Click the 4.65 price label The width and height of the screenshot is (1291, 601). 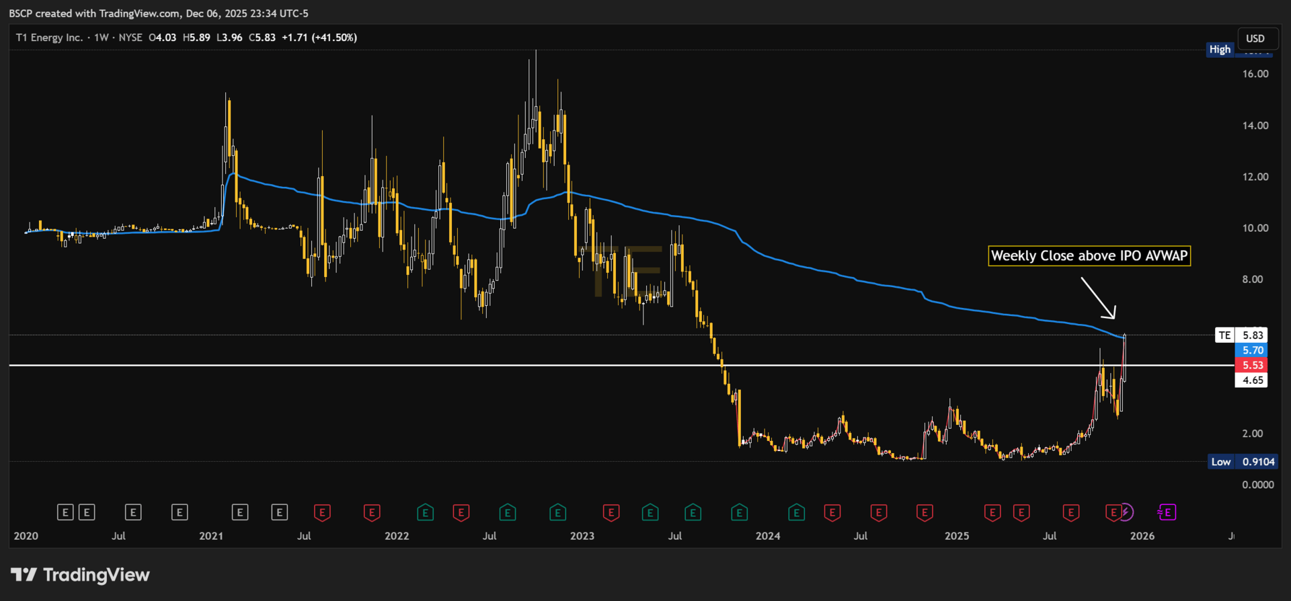(x=1251, y=380)
